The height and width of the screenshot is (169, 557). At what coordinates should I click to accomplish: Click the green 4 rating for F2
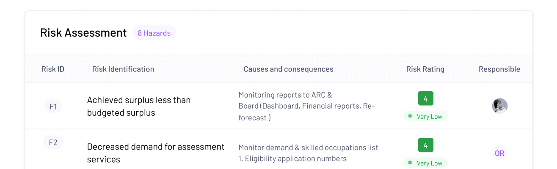click(425, 145)
